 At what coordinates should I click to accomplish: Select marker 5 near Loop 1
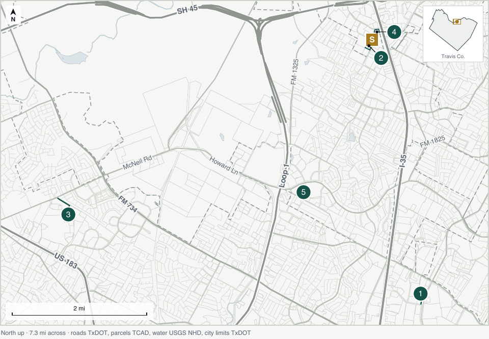click(x=304, y=192)
